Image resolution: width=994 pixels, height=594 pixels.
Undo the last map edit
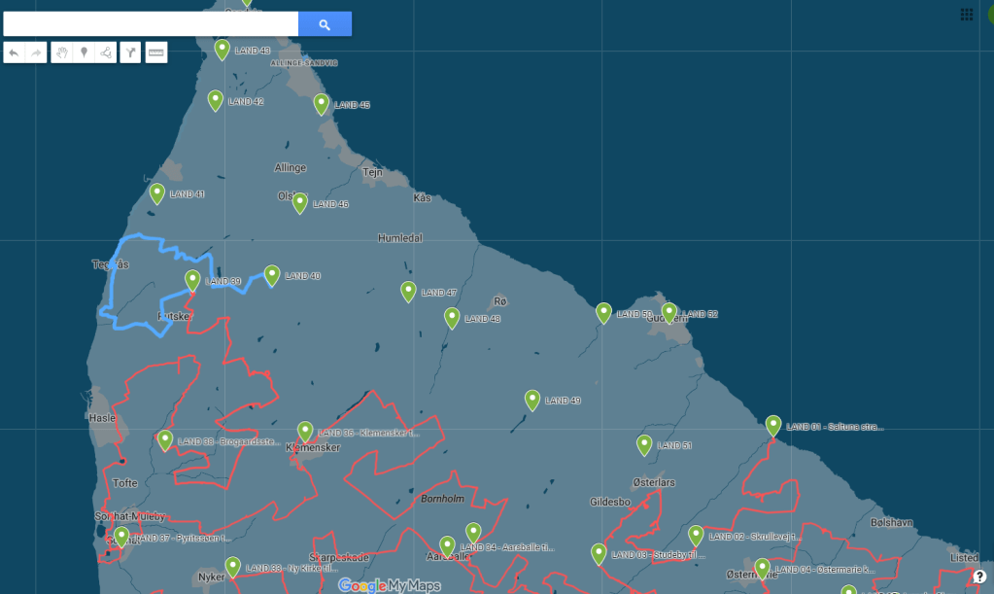[x=14, y=52]
